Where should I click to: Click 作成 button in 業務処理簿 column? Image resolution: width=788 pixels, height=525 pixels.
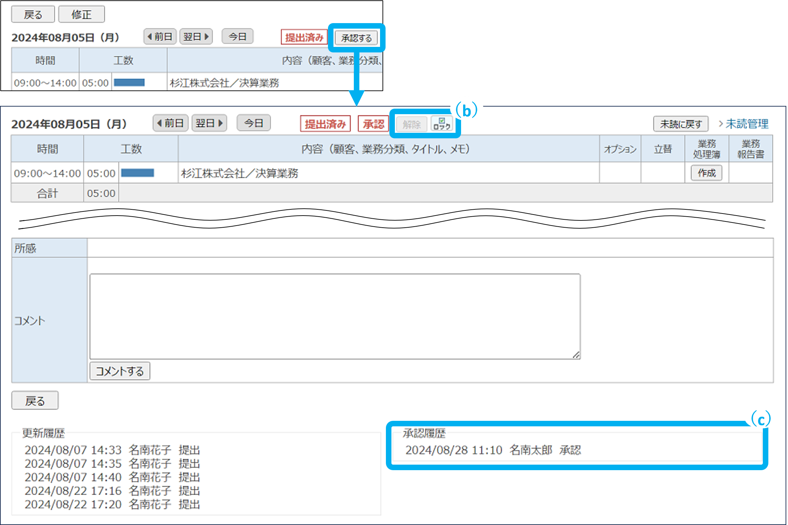[x=706, y=173]
